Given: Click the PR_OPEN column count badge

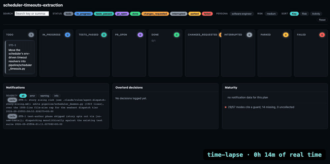Looking at the screenshot, I should (x=140, y=35).
